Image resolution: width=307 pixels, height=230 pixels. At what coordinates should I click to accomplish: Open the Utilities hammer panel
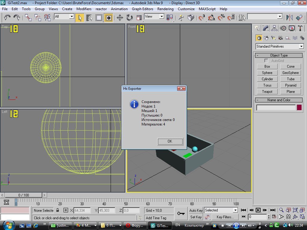click(300, 28)
